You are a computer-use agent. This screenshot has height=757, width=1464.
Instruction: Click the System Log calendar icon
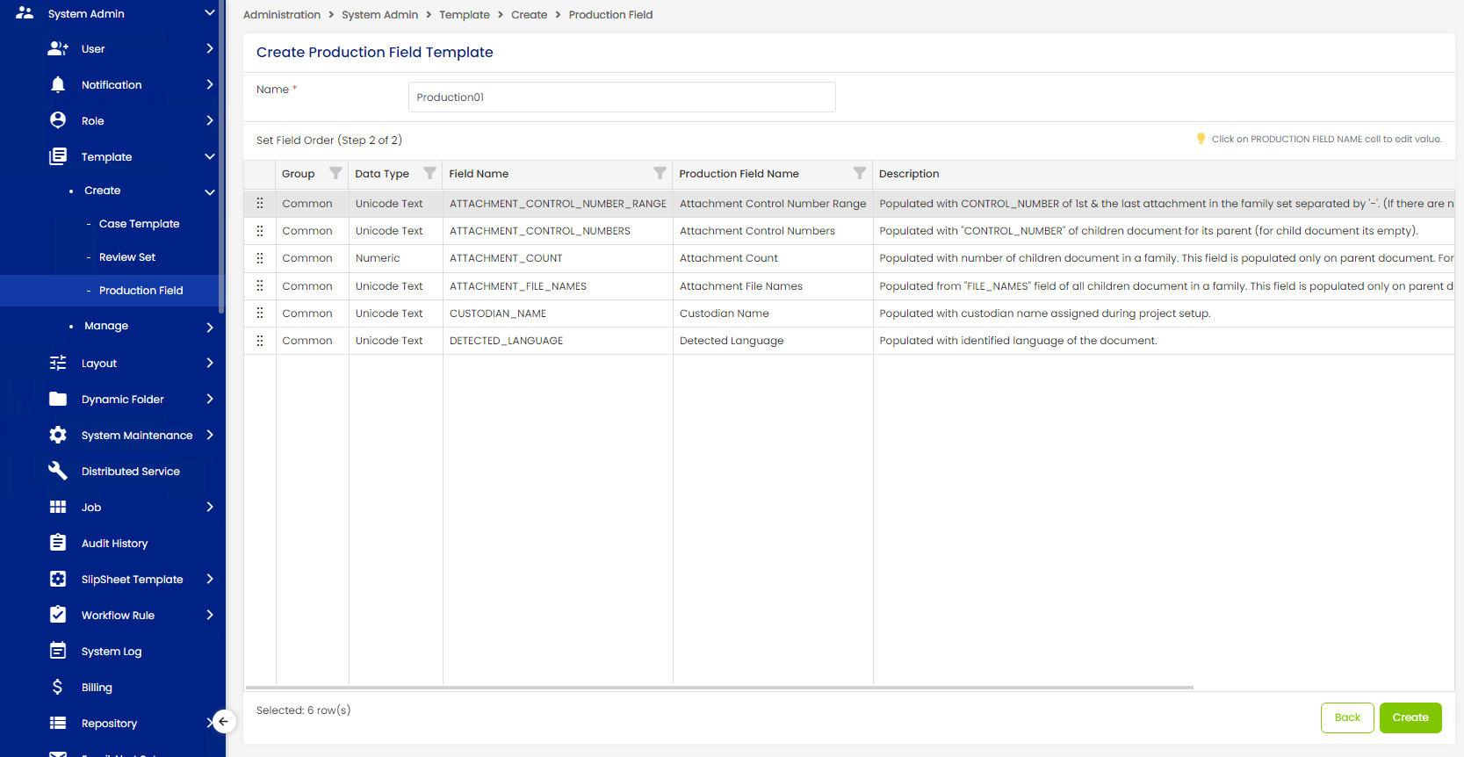[58, 651]
